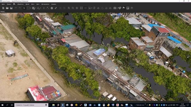Open the Инструменты menu
The image size is (191, 107).
click(x=45, y=4)
